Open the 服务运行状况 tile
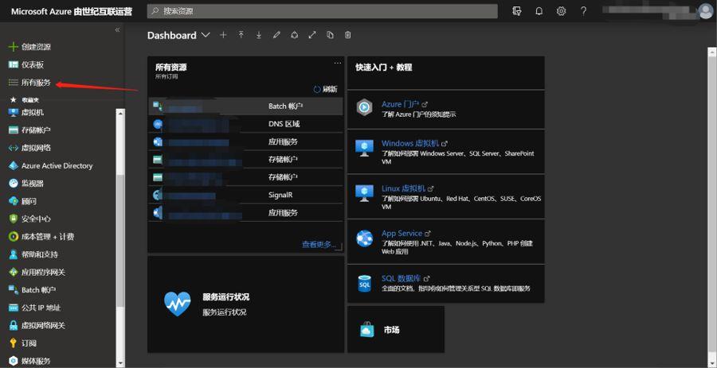 (245, 304)
